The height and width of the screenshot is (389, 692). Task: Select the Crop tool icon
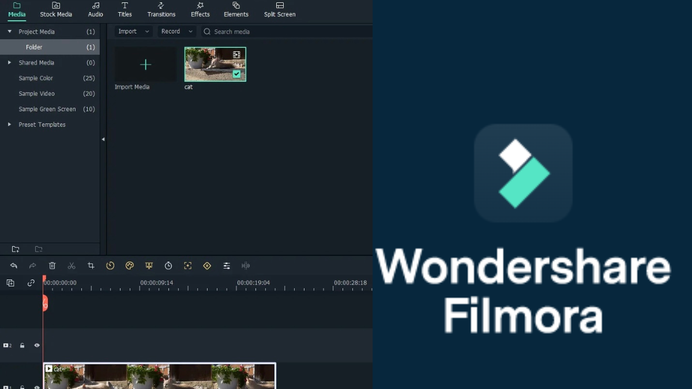pyautogui.click(x=91, y=266)
